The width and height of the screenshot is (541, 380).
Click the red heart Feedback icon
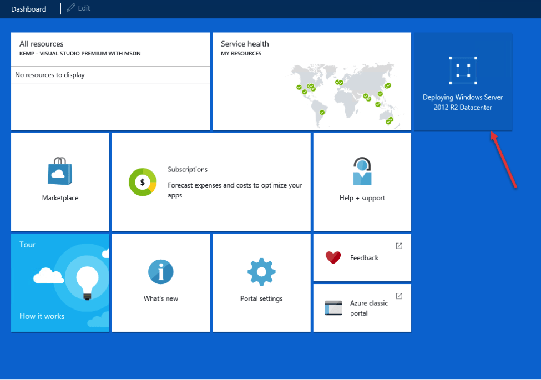click(x=333, y=257)
